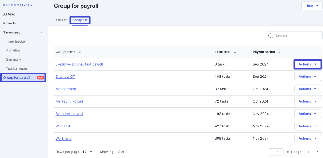
Task: Switch to the Task list tab
Action: [x=60, y=20]
